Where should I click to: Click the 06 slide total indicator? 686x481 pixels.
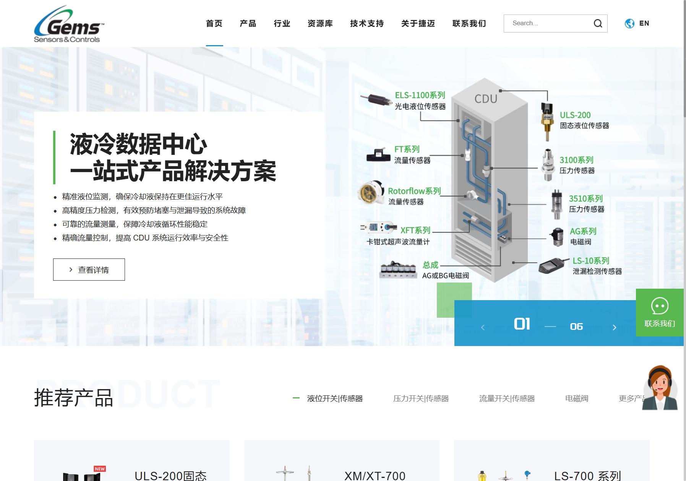tap(576, 327)
